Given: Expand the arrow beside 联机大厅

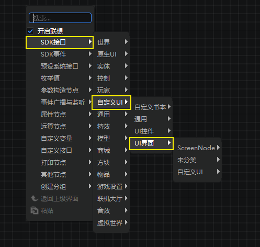Looking at the screenshot, I should pyautogui.click(x=126, y=198).
